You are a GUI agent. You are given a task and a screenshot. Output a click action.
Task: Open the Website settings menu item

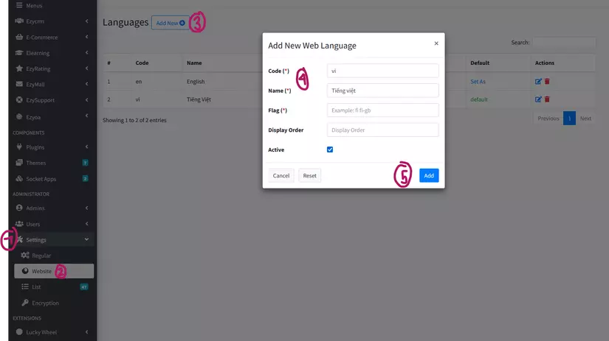[42, 271]
